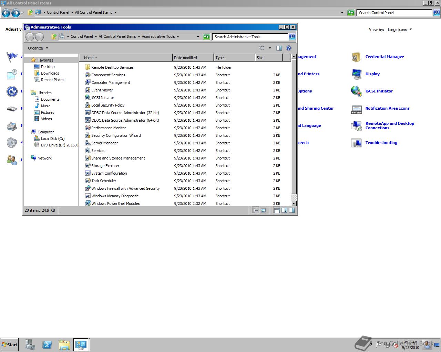Open RemoteApp and Desktop Connections link

coord(390,125)
